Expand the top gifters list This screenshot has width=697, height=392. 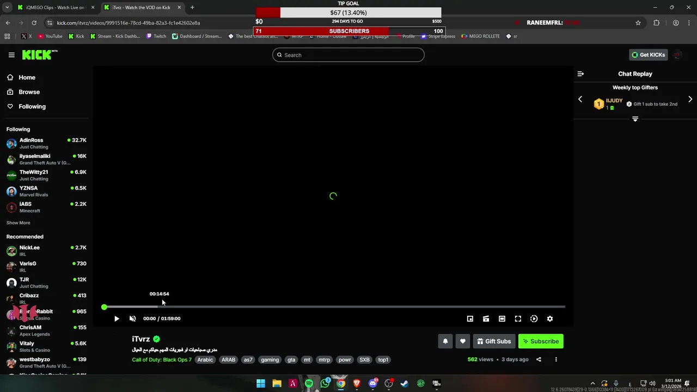(x=635, y=119)
